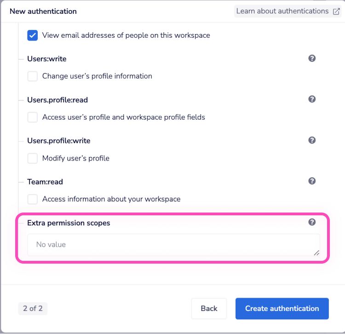This screenshot has height=334, width=345.
Task: Go back with the Back button
Action: pyautogui.click(x=209, y=309)
